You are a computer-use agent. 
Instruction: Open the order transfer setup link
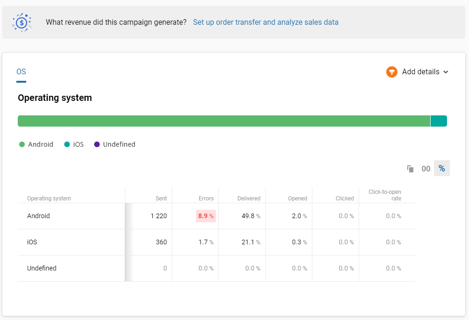pos(266,22)
